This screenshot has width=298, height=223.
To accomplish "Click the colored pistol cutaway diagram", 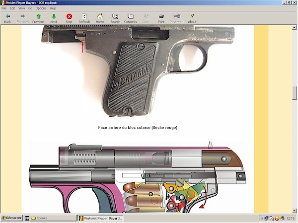I will point(138,177).
